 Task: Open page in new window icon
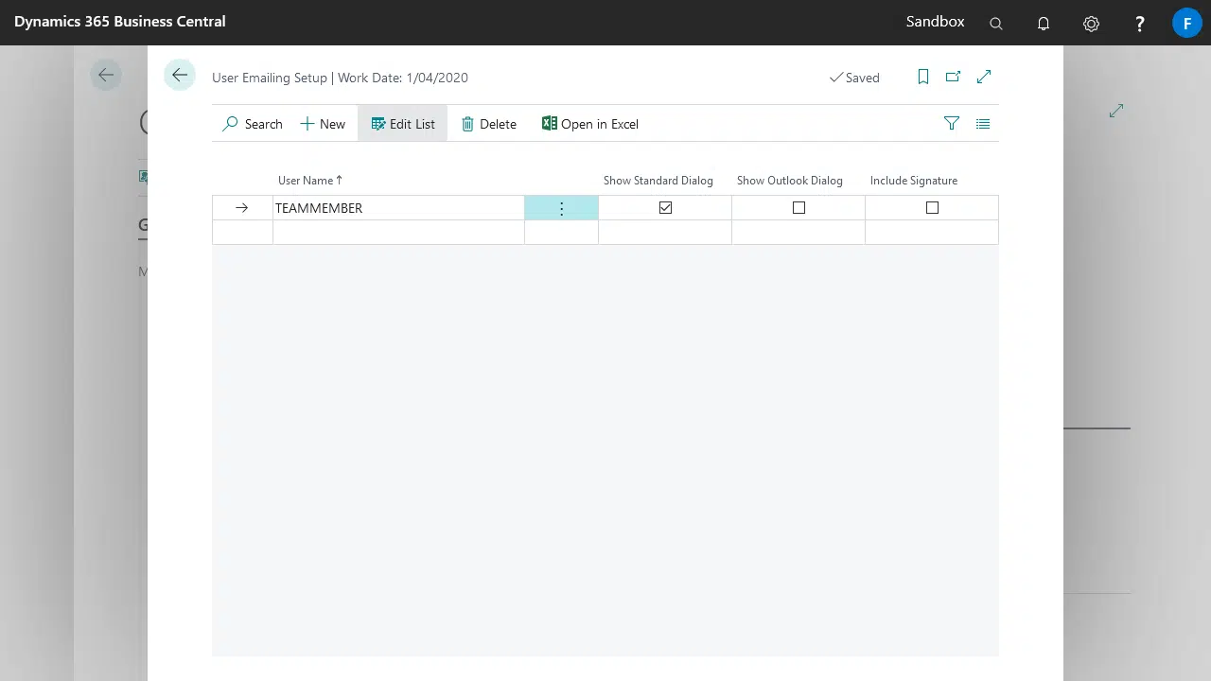point(953,78)
